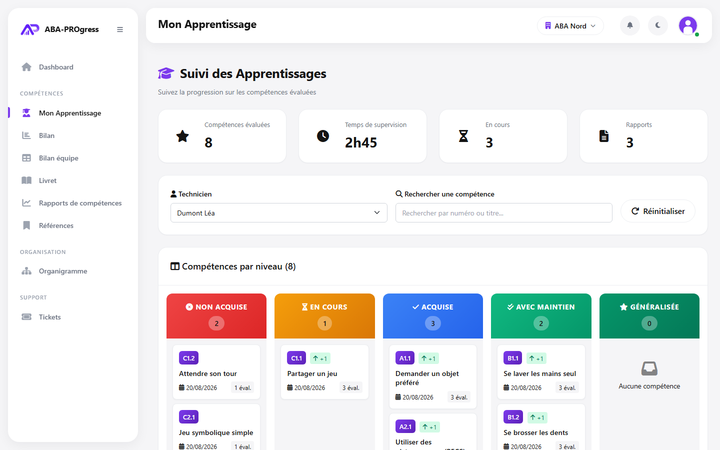Click the count badge 2 under NON ACQUISE
Screen dimensions: 720x450
216,323
